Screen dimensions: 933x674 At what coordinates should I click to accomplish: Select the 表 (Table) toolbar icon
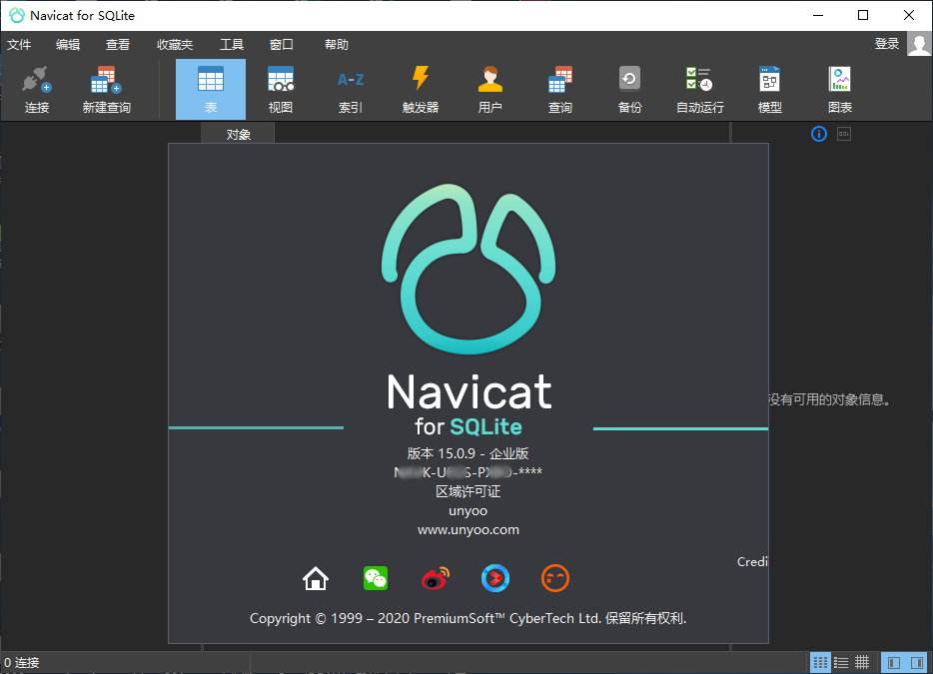pyautogui.click(x=210, y=90)
